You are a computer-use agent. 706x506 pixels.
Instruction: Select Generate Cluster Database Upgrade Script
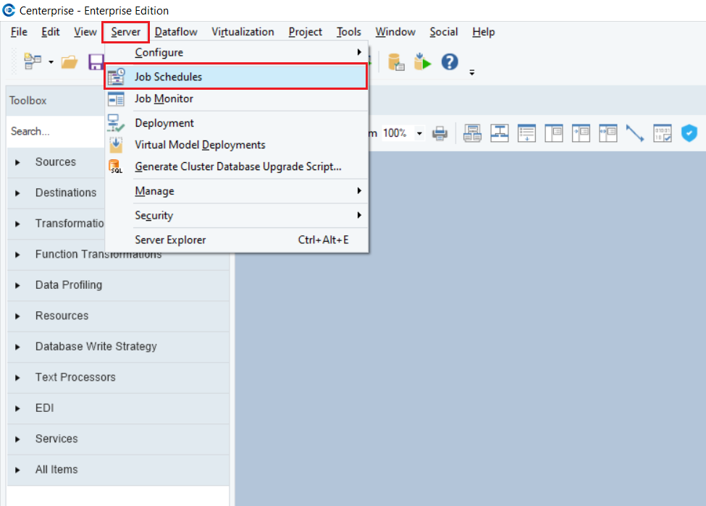236,166
